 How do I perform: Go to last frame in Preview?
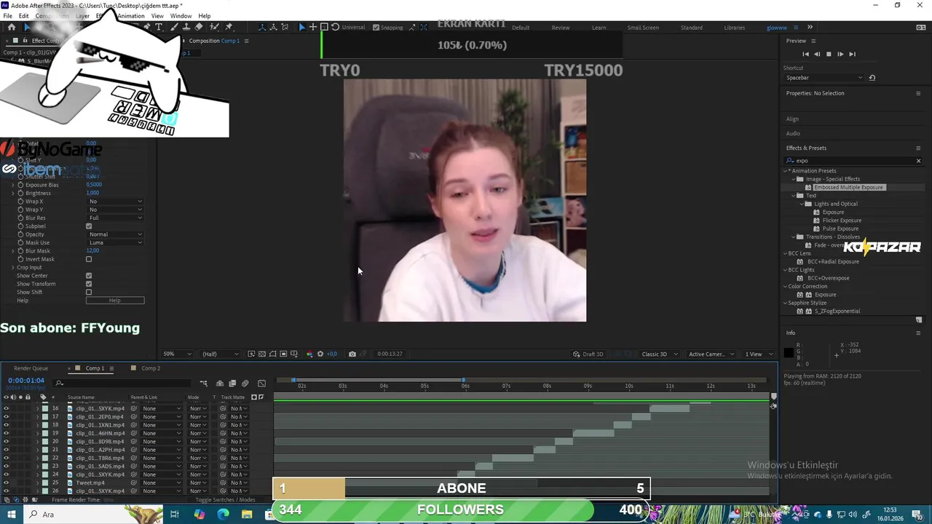[852, 54]
